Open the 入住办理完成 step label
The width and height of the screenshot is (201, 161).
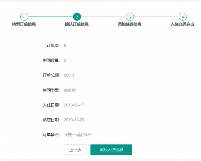tap(182, 24)
